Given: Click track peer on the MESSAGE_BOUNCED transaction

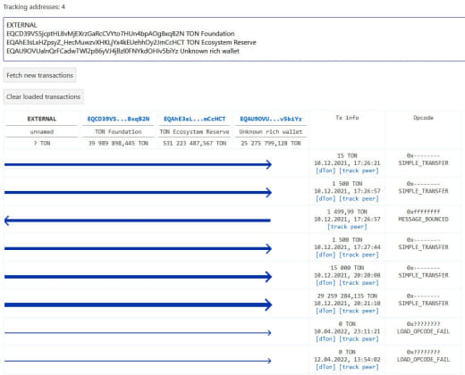Looking at the screenshot, I should click(x=347, y=227).
